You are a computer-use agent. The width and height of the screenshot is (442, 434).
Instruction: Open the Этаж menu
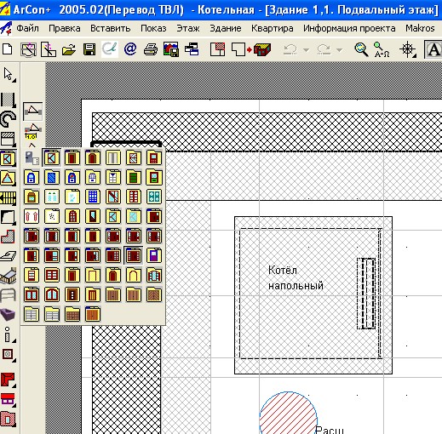pos(188,28)
